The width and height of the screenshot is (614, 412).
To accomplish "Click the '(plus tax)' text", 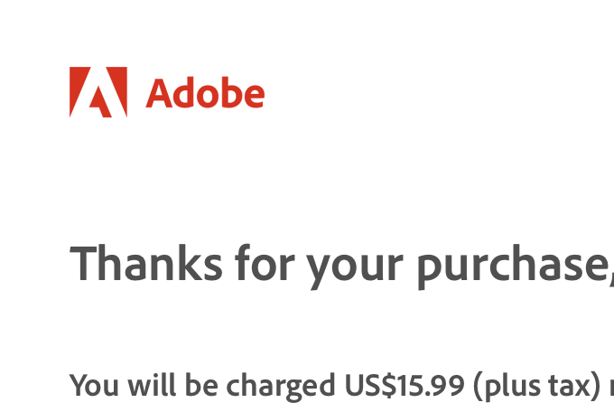I will (x=537, y=387).
